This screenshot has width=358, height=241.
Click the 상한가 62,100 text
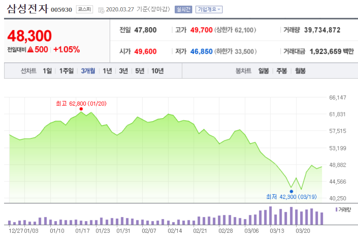click(235, 30)
